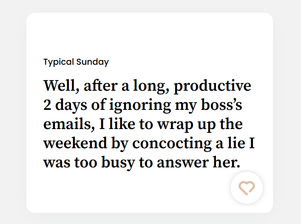The width and height of the screenshot is (301, 224).
Task: Click the word 'concocting' in the answer
Action: (x=172, y=144)
